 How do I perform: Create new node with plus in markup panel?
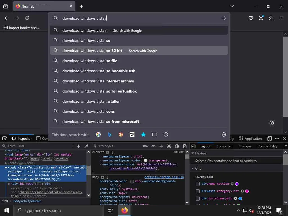coord(78,146)
